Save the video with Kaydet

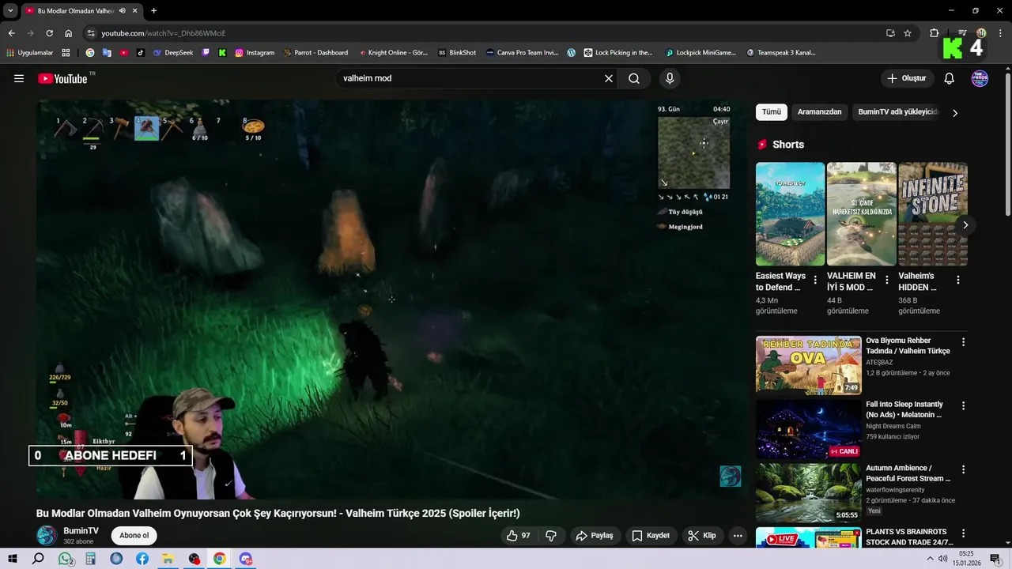tap(651, 535)
